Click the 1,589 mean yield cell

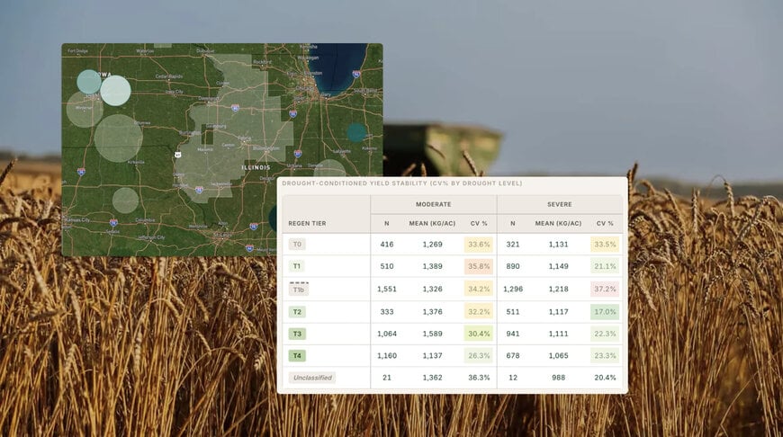coord(432,334)
